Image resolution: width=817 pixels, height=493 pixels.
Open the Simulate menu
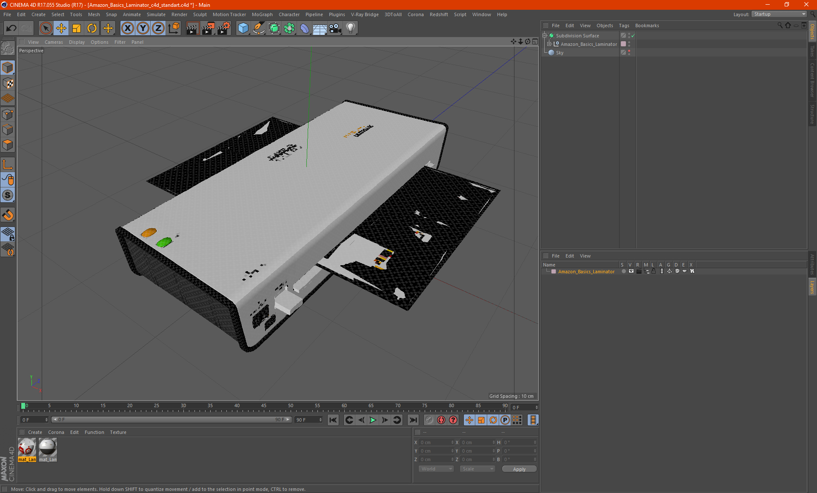click(x=156, y=14)
